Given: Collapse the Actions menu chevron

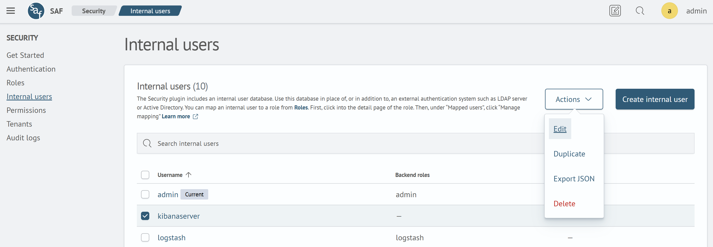Looking at the screenshot, I should point(589,99).
